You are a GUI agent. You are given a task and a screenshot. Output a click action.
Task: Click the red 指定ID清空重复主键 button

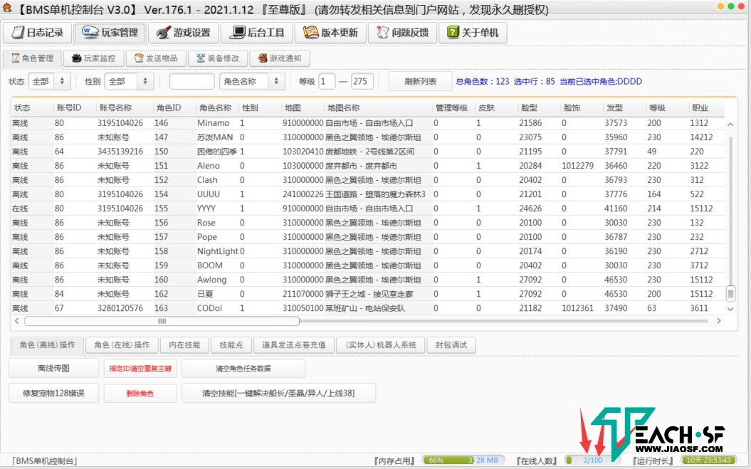pos(140,369)
